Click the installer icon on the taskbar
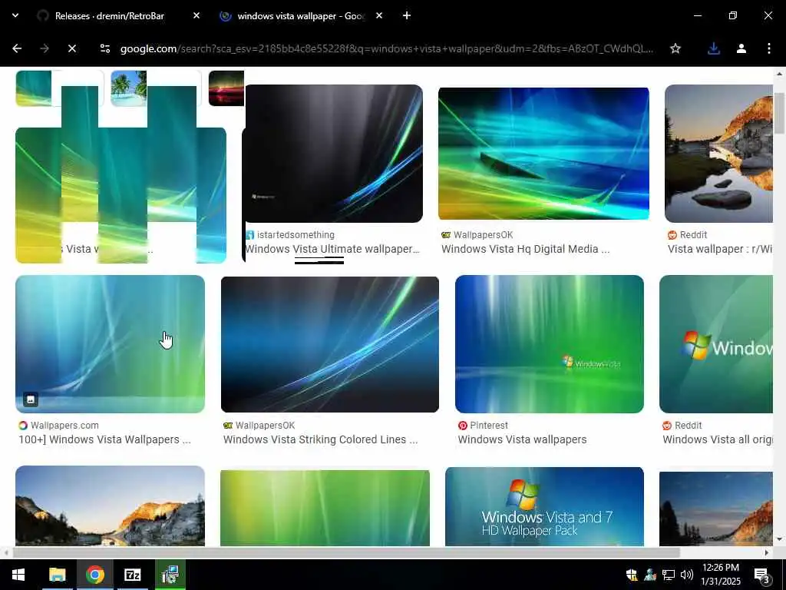Screen dimensions: 786x590 point(170,575)
